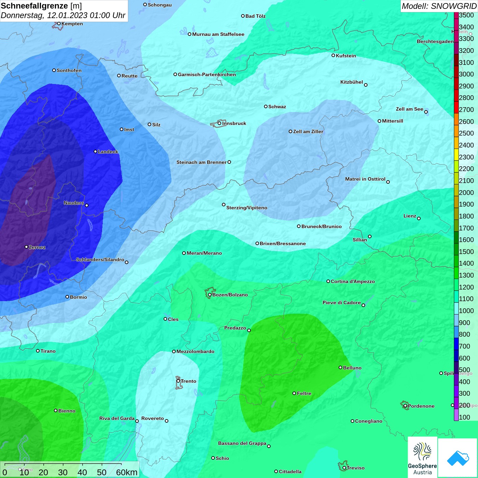Viewport: 478px width, 478px height.
Task: Select the Innsbruck city marker circle
Action: [220, 123]
